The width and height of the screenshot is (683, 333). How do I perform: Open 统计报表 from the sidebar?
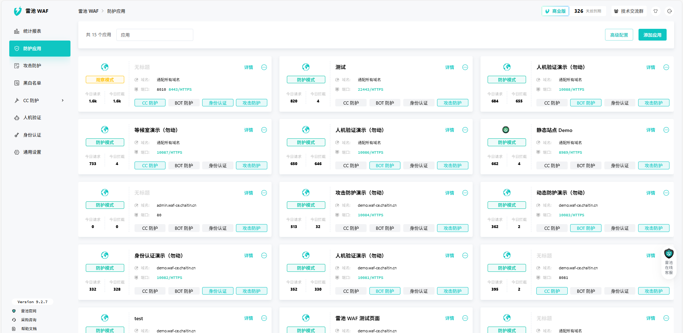32,31
